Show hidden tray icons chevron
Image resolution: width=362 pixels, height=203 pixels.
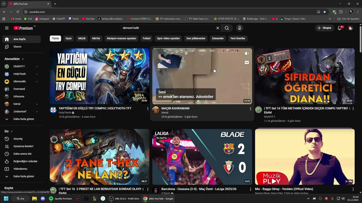click(308, 198)
